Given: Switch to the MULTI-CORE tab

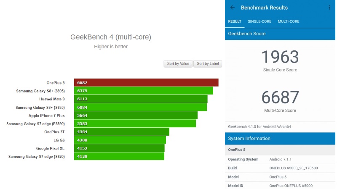Looking at the screenshot, I should [x=289, y=21].
